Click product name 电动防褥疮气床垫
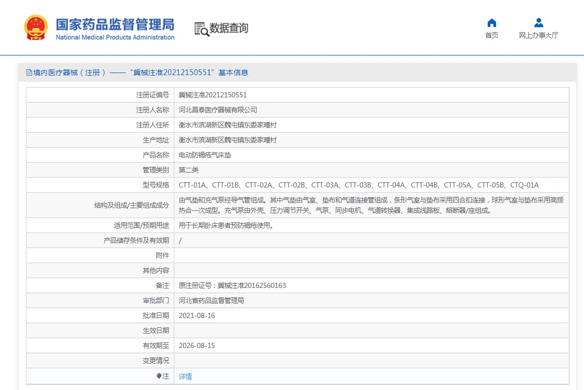This screenshot has height=390, width=584. 205,155
